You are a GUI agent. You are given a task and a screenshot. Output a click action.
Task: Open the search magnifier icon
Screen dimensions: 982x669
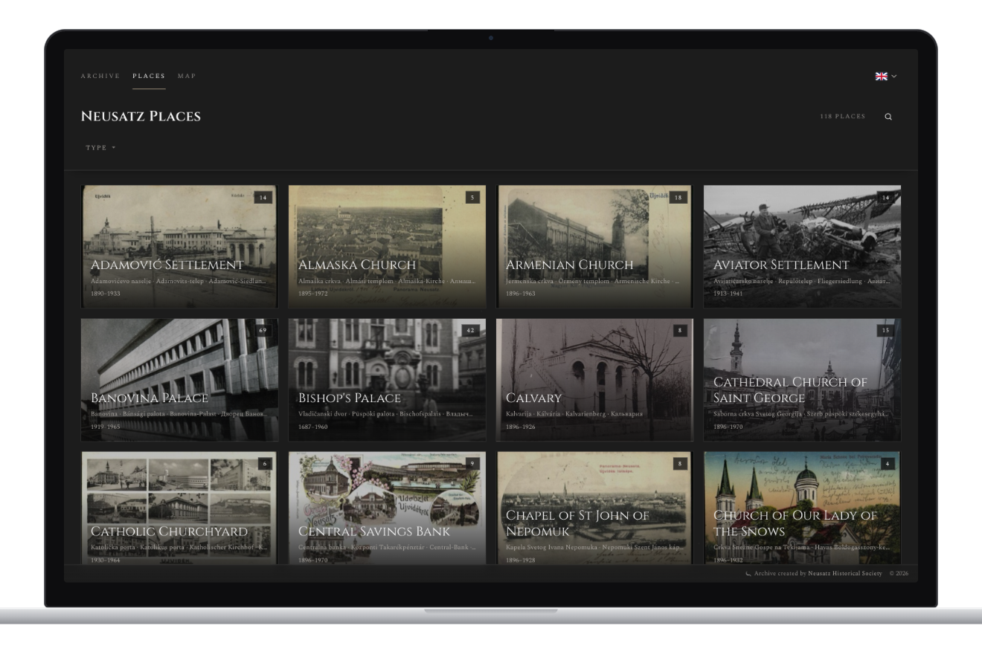(x=888, y=117)
